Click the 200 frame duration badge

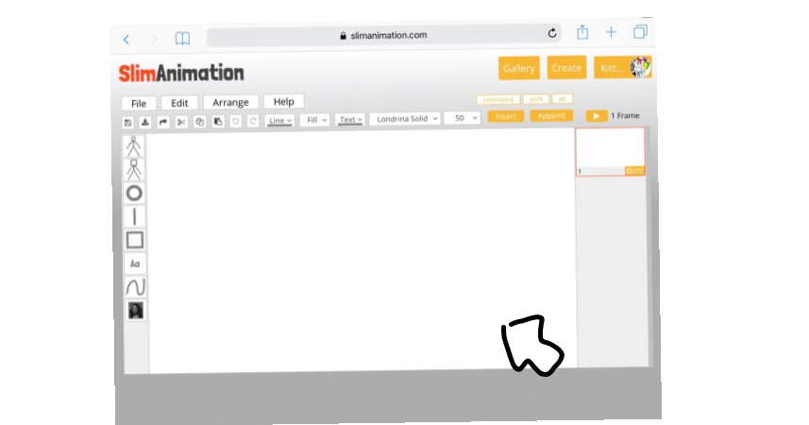pos(634,171)
